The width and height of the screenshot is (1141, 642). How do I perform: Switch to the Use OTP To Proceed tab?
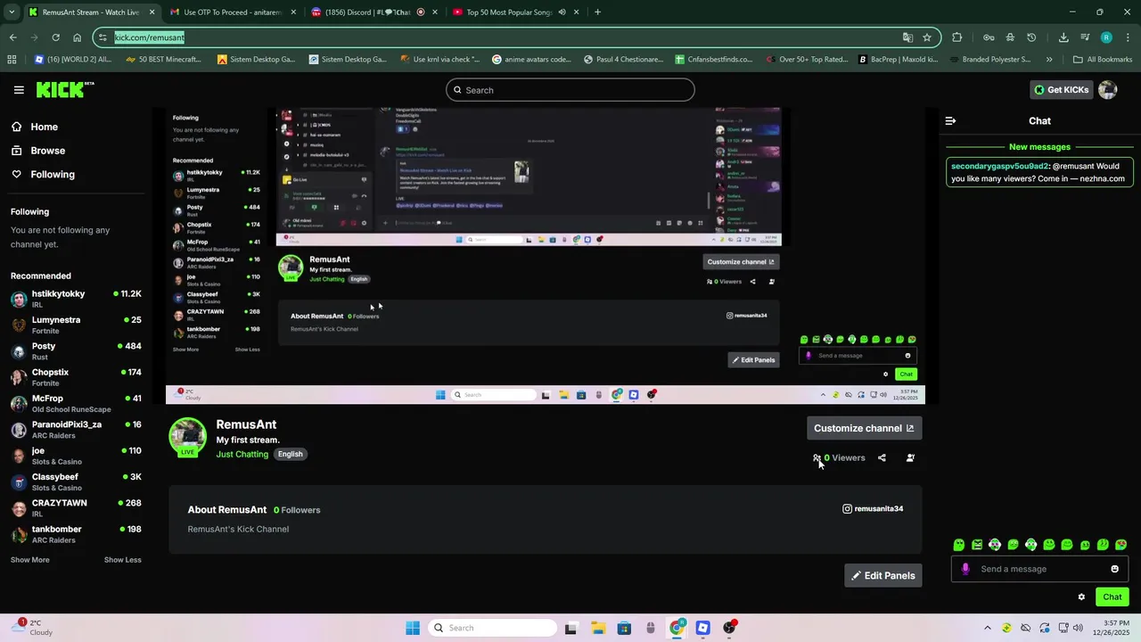[x=234, y=12]
